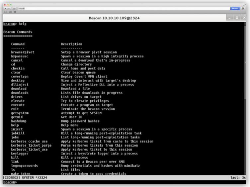
Task: Select the 'hashdump' command text
Action: (19, 121)
